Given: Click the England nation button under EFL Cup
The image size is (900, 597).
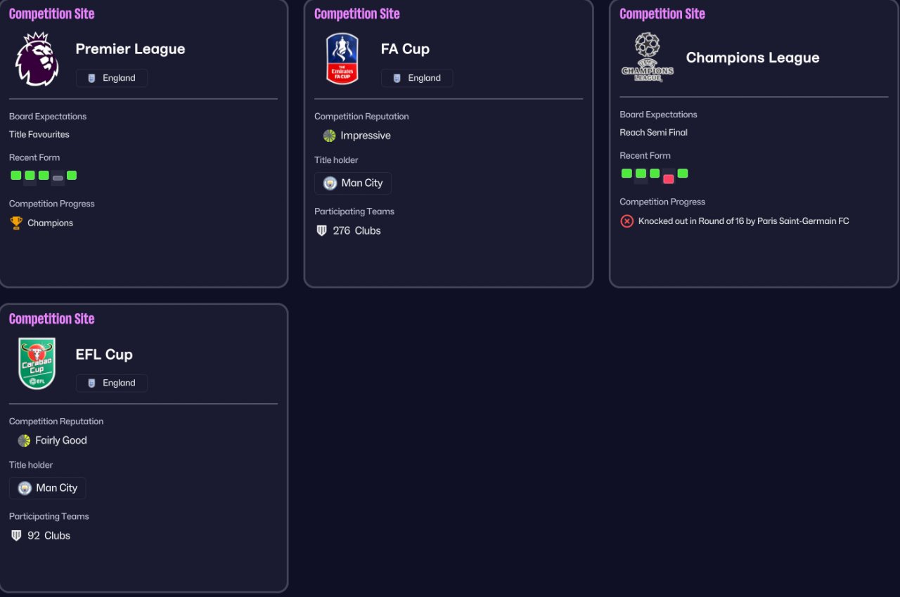Looking at the screenshot, I should point(112,383).
